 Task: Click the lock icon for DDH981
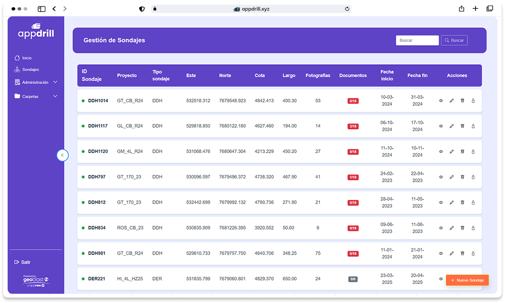473,253
